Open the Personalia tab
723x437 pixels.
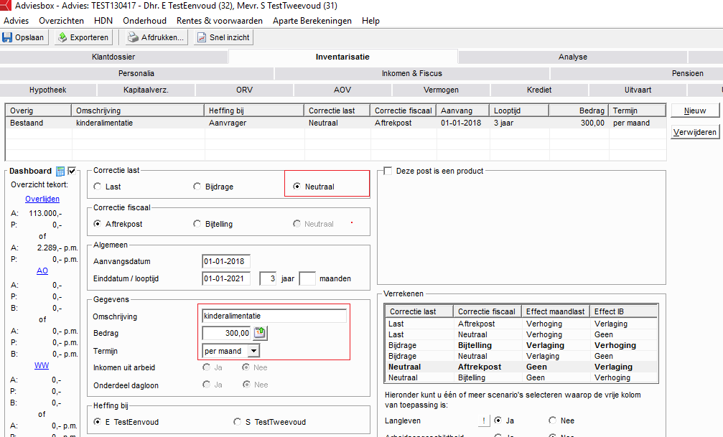click(x=136, y=73)
